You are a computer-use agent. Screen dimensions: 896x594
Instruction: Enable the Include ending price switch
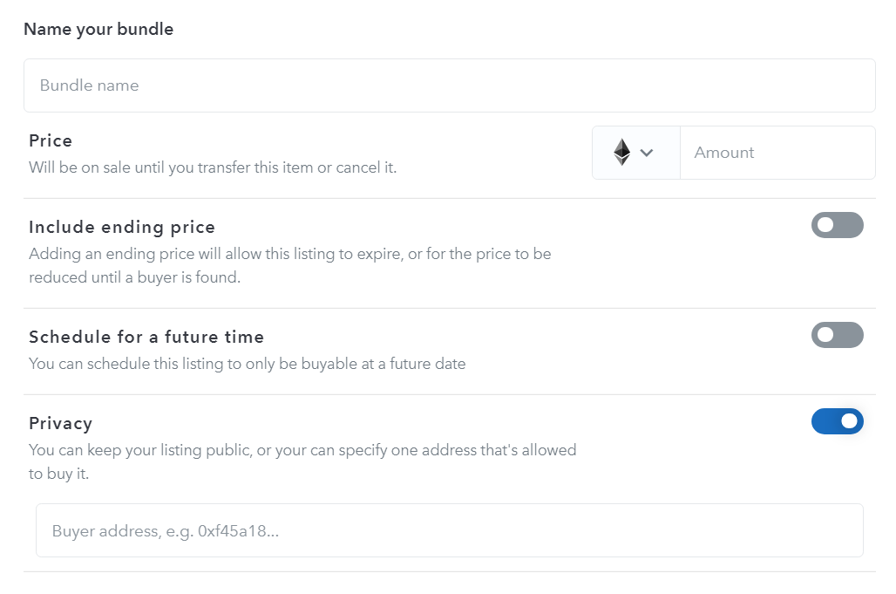coord(837,225)
